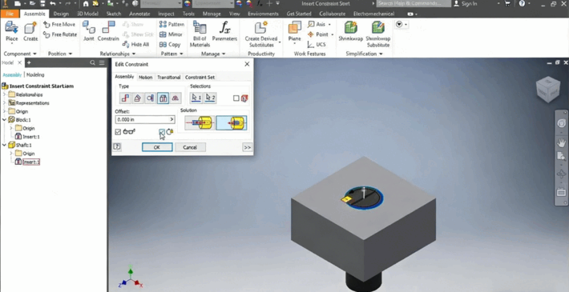
Task: Select the Insert constraint type
Action: 163,98
